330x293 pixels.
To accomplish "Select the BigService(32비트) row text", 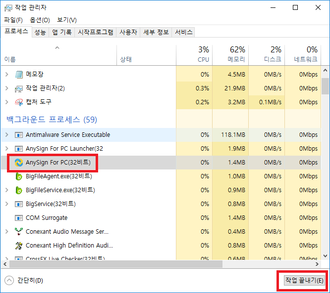I will [x=51, y=204].
